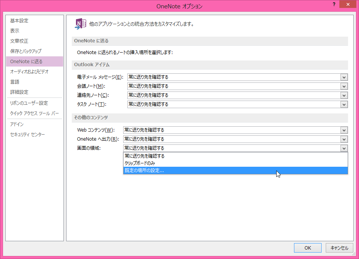Collapse 画面の領域 dropdown arrow
Screen dimensions: 359x259
344,148
